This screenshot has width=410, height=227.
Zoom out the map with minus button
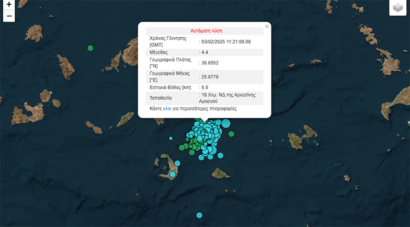coord(9,16)
